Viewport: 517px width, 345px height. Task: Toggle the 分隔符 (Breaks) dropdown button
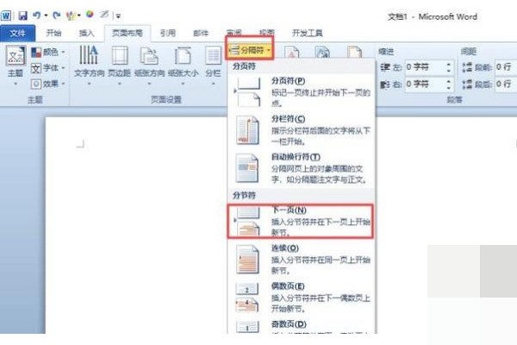point(250,51)
